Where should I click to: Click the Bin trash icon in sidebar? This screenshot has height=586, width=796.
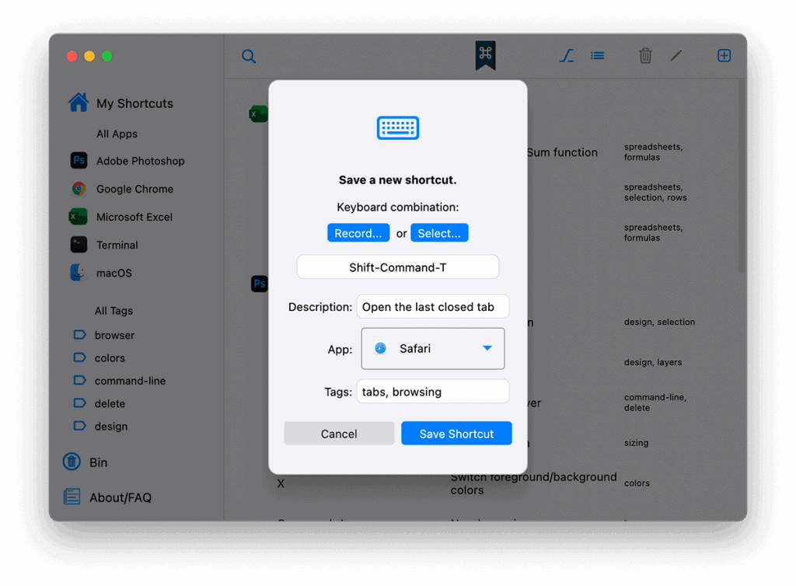[72, 462]
